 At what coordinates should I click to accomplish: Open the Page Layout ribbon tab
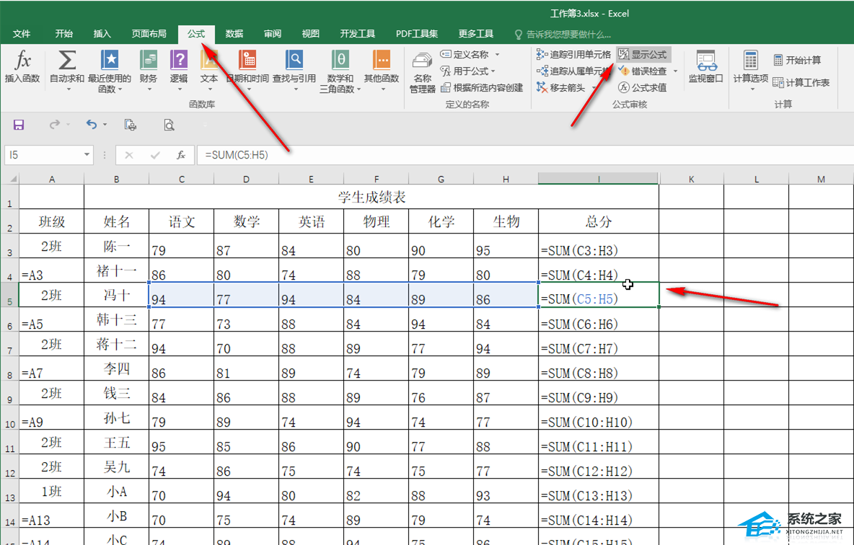(x=149, y=34)
